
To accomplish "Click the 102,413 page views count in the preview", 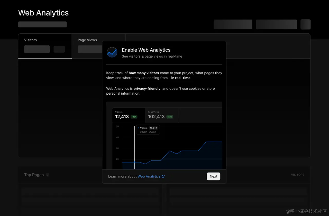I will (x=156, y=117).
